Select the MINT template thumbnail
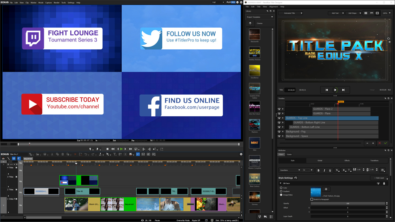The width and height of the screenshot is (395, 222). click(254, 143)
